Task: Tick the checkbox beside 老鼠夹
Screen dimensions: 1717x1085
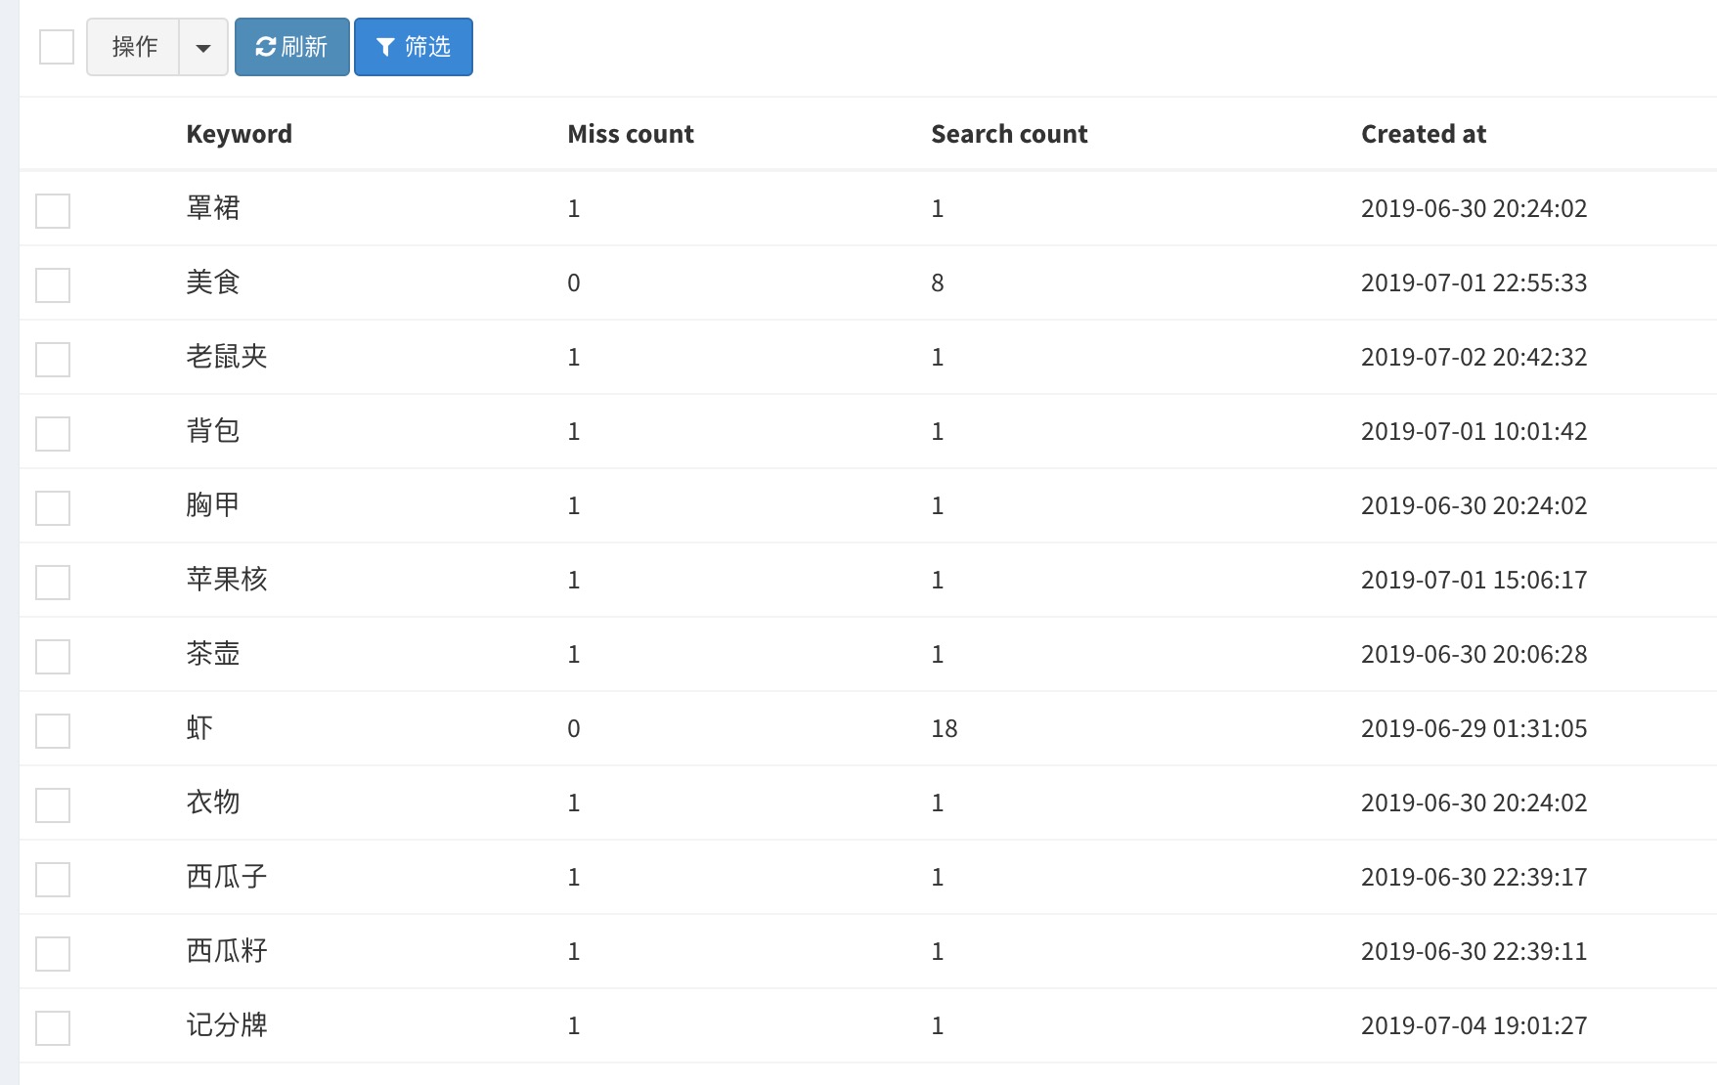Action: (53, 360)
